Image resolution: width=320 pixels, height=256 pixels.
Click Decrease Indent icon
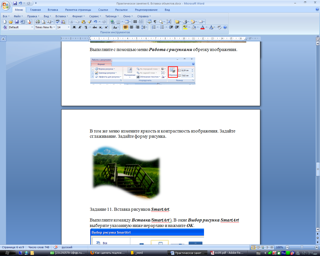171,27
